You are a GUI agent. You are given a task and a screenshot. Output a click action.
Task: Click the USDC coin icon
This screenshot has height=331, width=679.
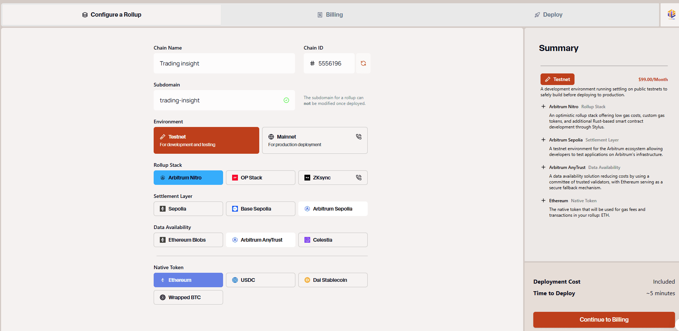pyautogui.click(x=235, y=280)
